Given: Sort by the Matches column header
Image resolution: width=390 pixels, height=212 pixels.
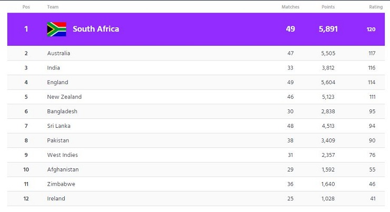Looking at the screenshot, I should coord(290,7).
